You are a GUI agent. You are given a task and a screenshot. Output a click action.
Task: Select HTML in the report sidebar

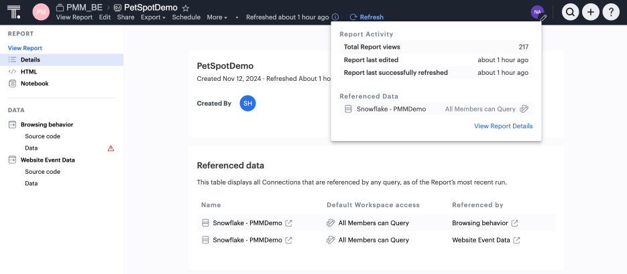click(x=29, y=72)
